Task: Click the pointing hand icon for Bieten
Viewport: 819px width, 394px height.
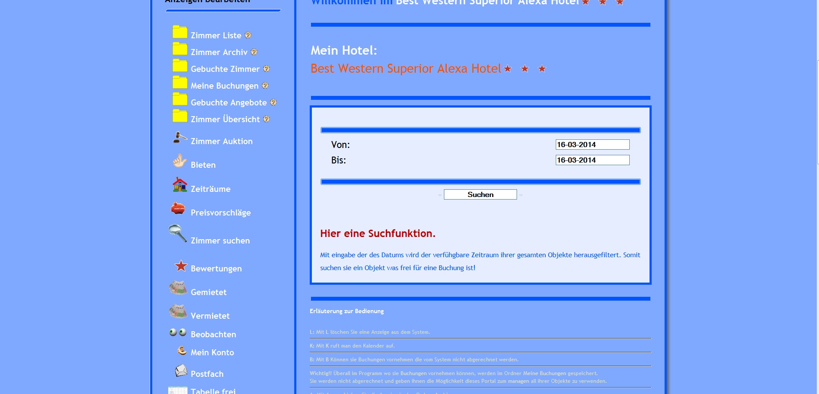Action: pos(180,161)
